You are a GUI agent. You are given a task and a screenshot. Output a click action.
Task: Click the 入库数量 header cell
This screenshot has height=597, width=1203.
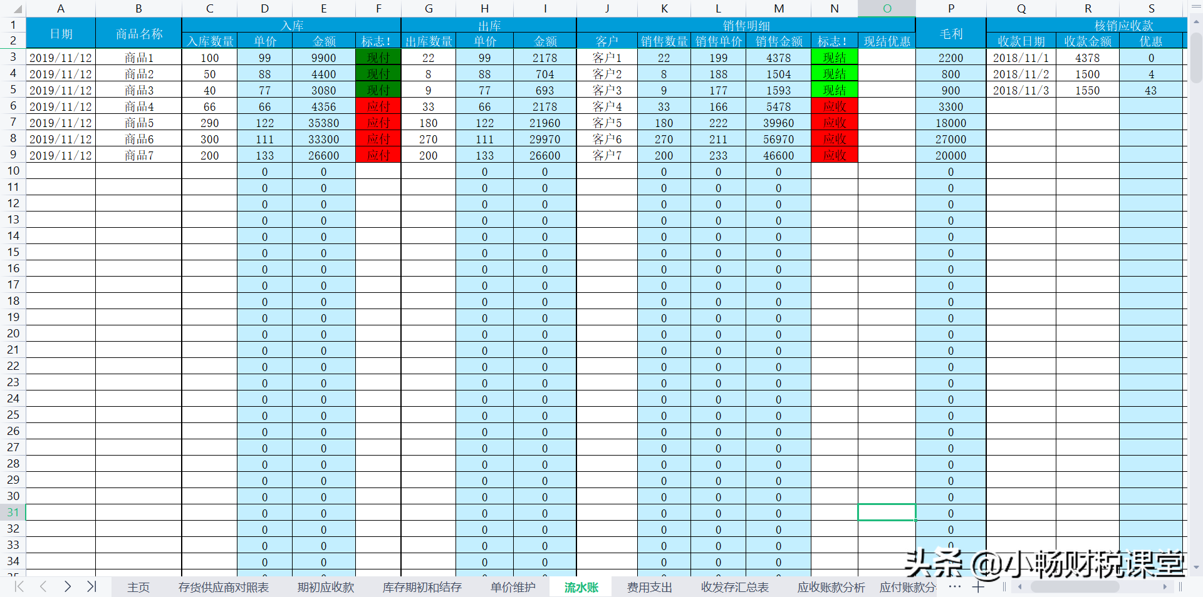pyautogui.click(x=210, y=41)
